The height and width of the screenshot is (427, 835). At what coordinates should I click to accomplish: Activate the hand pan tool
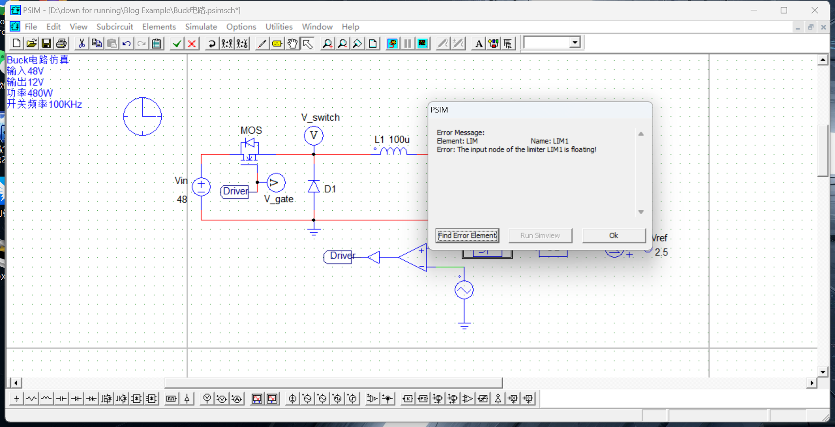tap(292, 43)
